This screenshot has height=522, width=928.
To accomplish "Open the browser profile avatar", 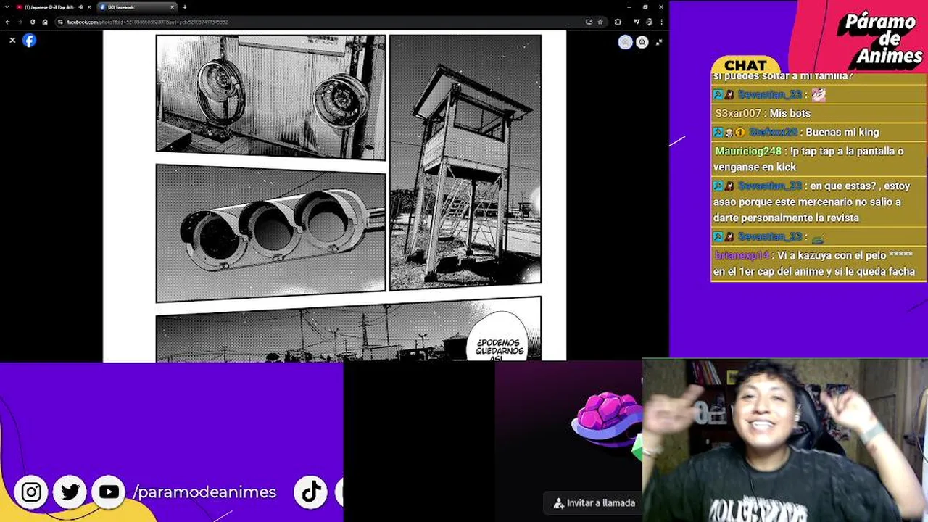I will coord(650,22).
